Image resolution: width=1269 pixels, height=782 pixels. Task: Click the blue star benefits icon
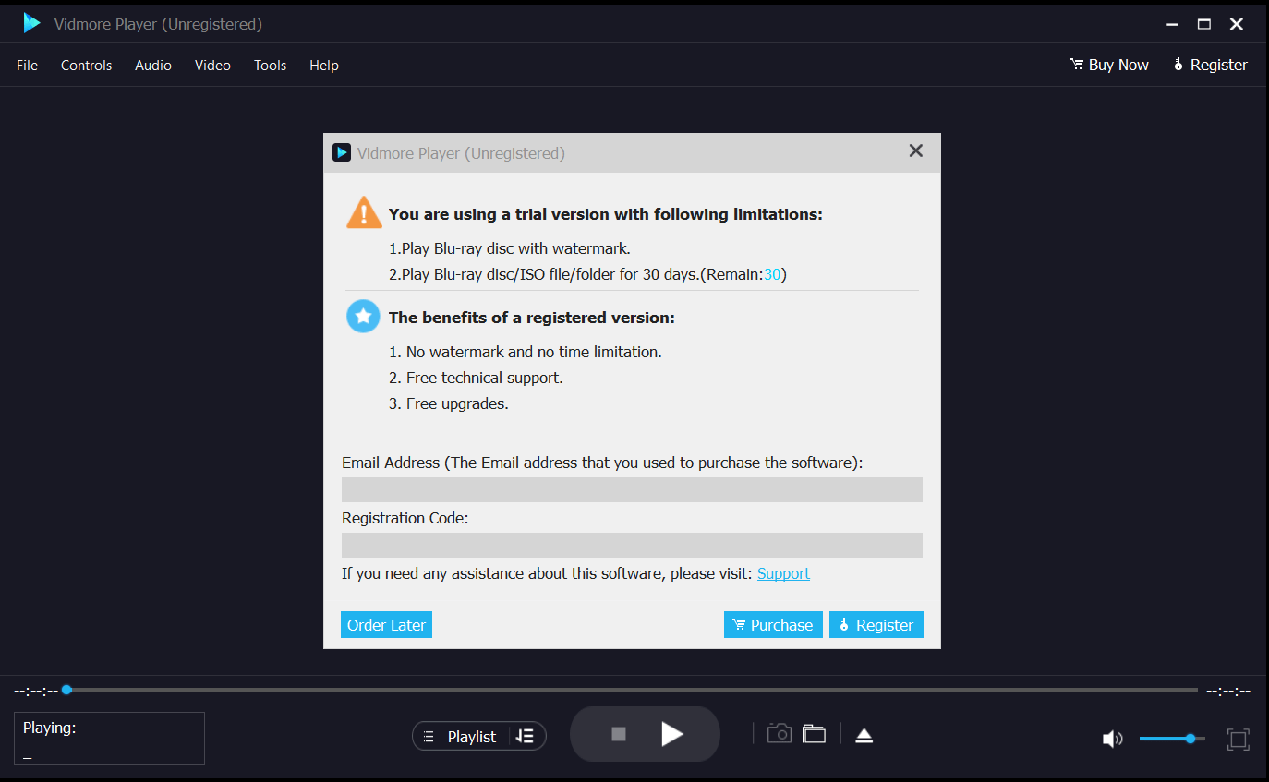pyautogui.click(x=363, y=317)
